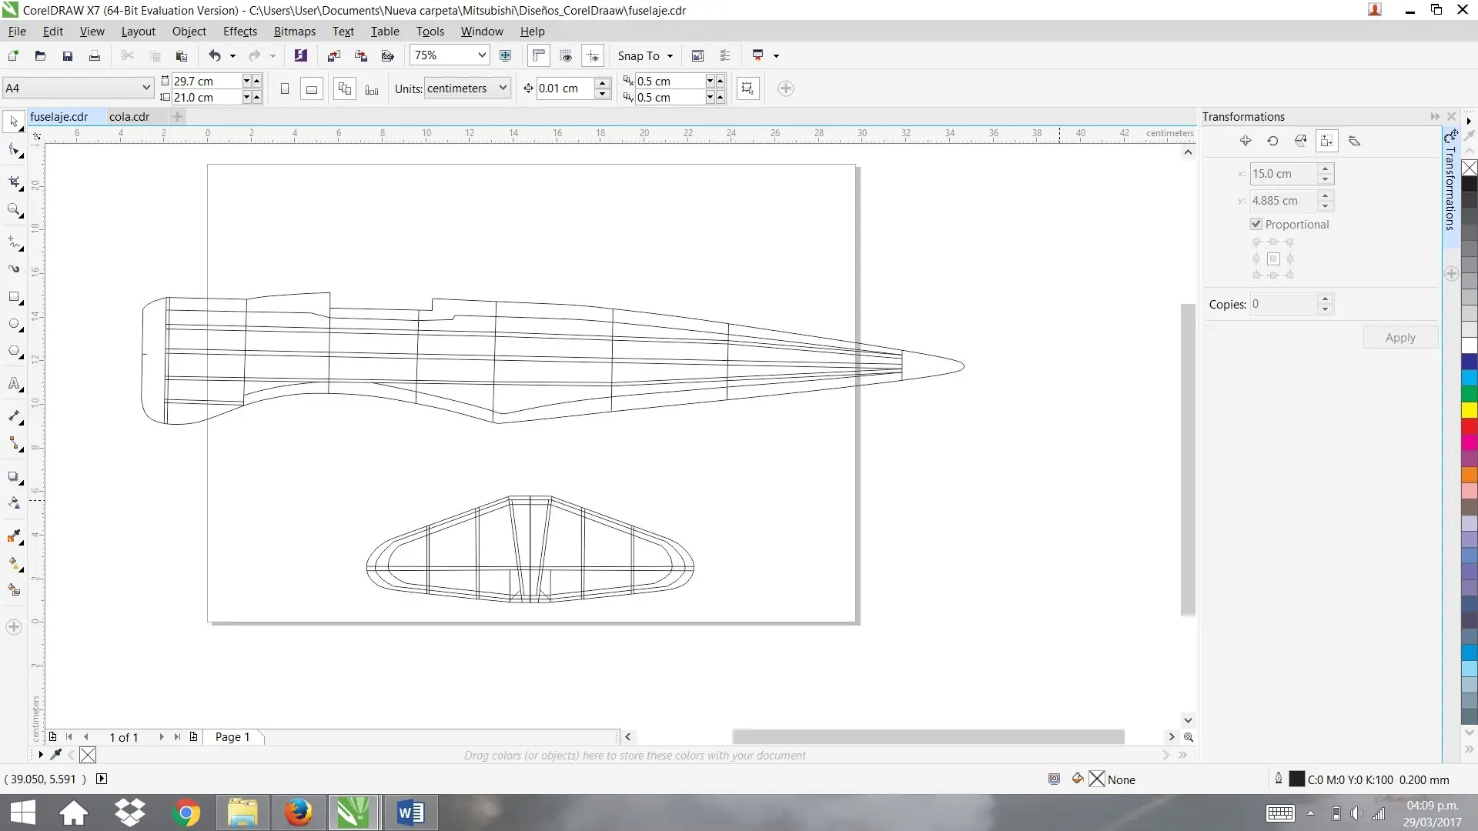Click the new document tab plus button
1478x831 pixels.
tap(177, 117)
